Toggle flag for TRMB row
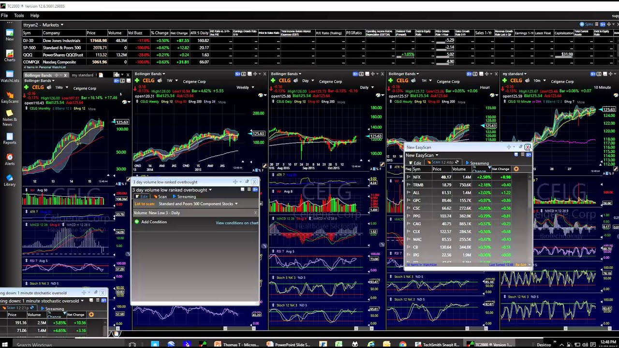Viewport: 619px width, 348px height. pos(409,185)
